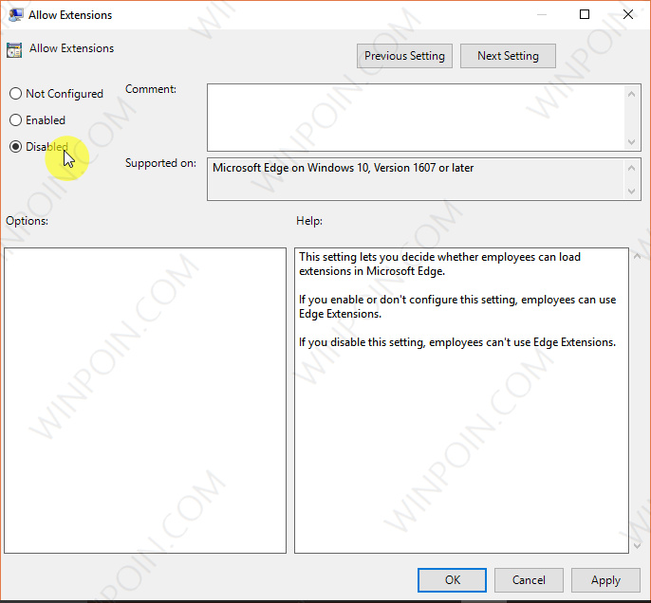Click Supported on scroll down arrow

(x=631, y=192)
